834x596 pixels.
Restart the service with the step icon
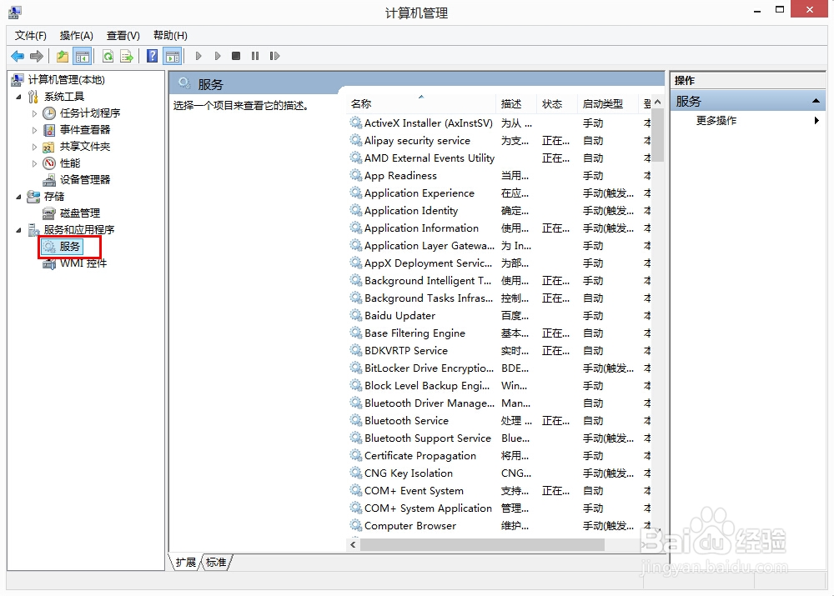pyautogui.click(x=275, y=56)
